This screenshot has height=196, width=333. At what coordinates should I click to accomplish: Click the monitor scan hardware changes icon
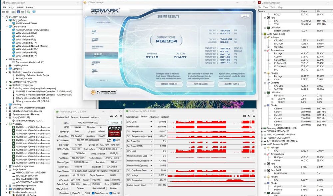click(34, 12)
